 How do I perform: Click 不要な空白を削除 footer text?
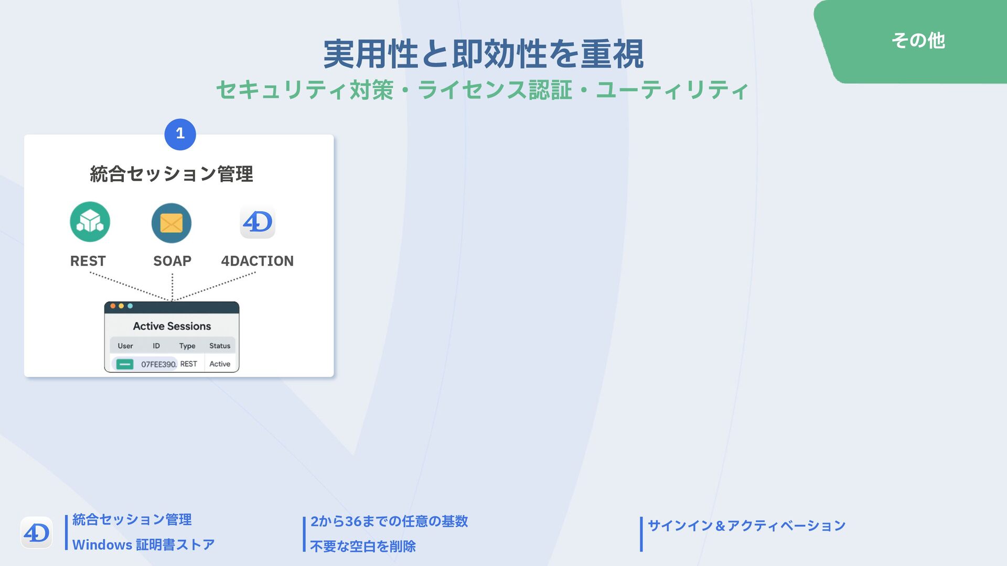362,546
